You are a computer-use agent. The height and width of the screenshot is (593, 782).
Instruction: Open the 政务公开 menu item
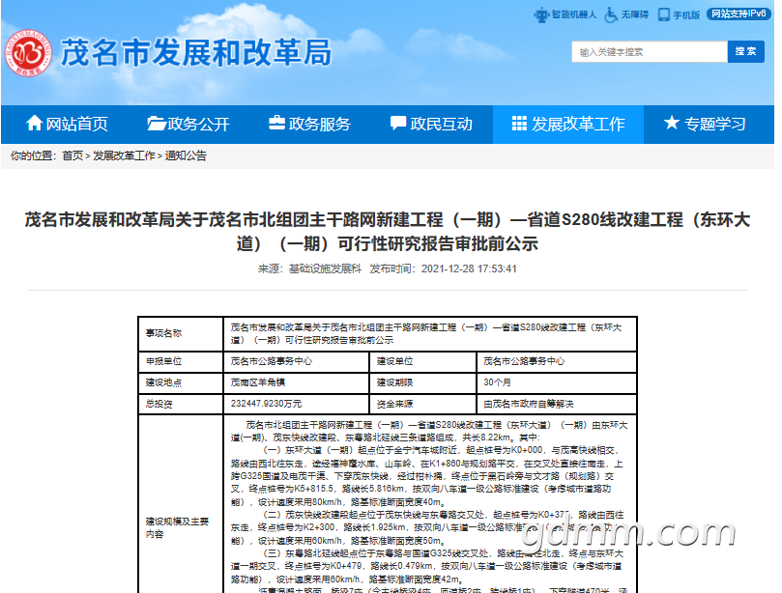click(x=188, y=124)
